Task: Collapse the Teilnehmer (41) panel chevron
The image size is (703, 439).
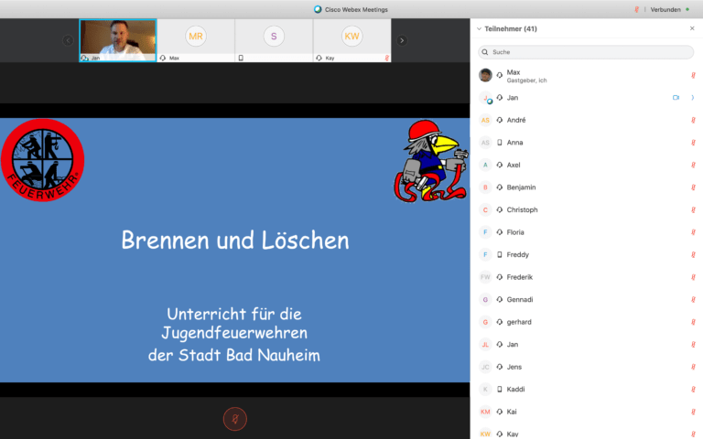Action: (478, 29)
